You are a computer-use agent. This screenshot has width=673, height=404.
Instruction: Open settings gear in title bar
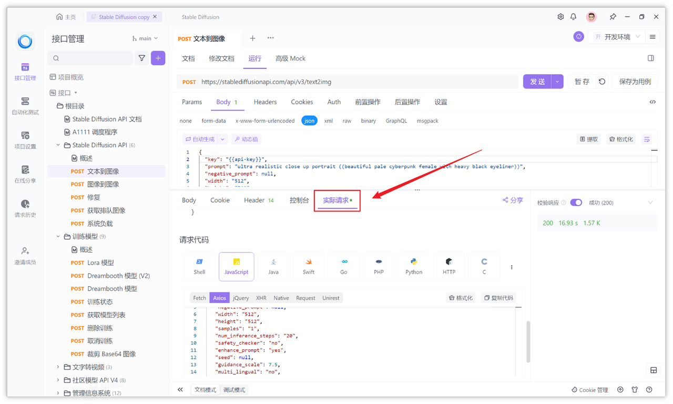560,17
